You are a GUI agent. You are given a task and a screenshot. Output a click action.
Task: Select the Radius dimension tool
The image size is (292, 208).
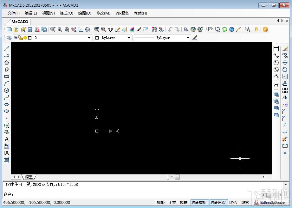click(x=276, y=63)
